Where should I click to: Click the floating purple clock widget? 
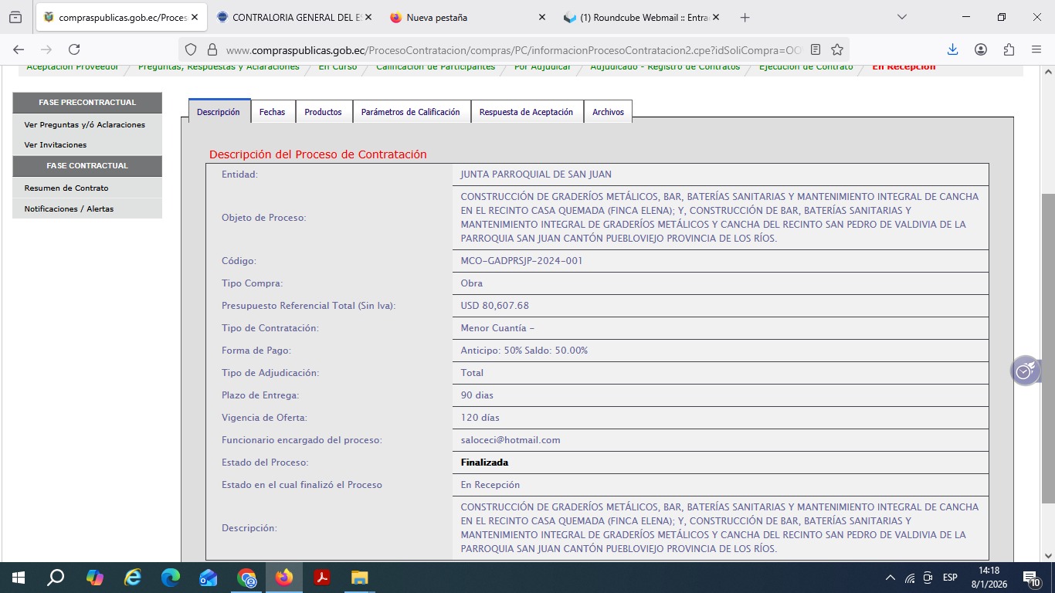point(1025,371)
